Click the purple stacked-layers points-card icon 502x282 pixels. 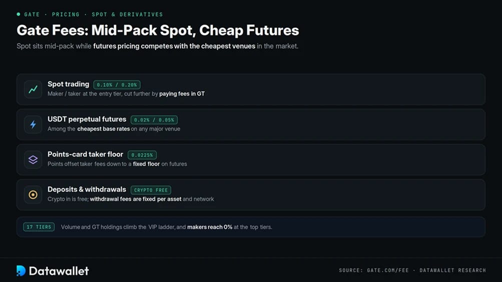coord(33,159)
